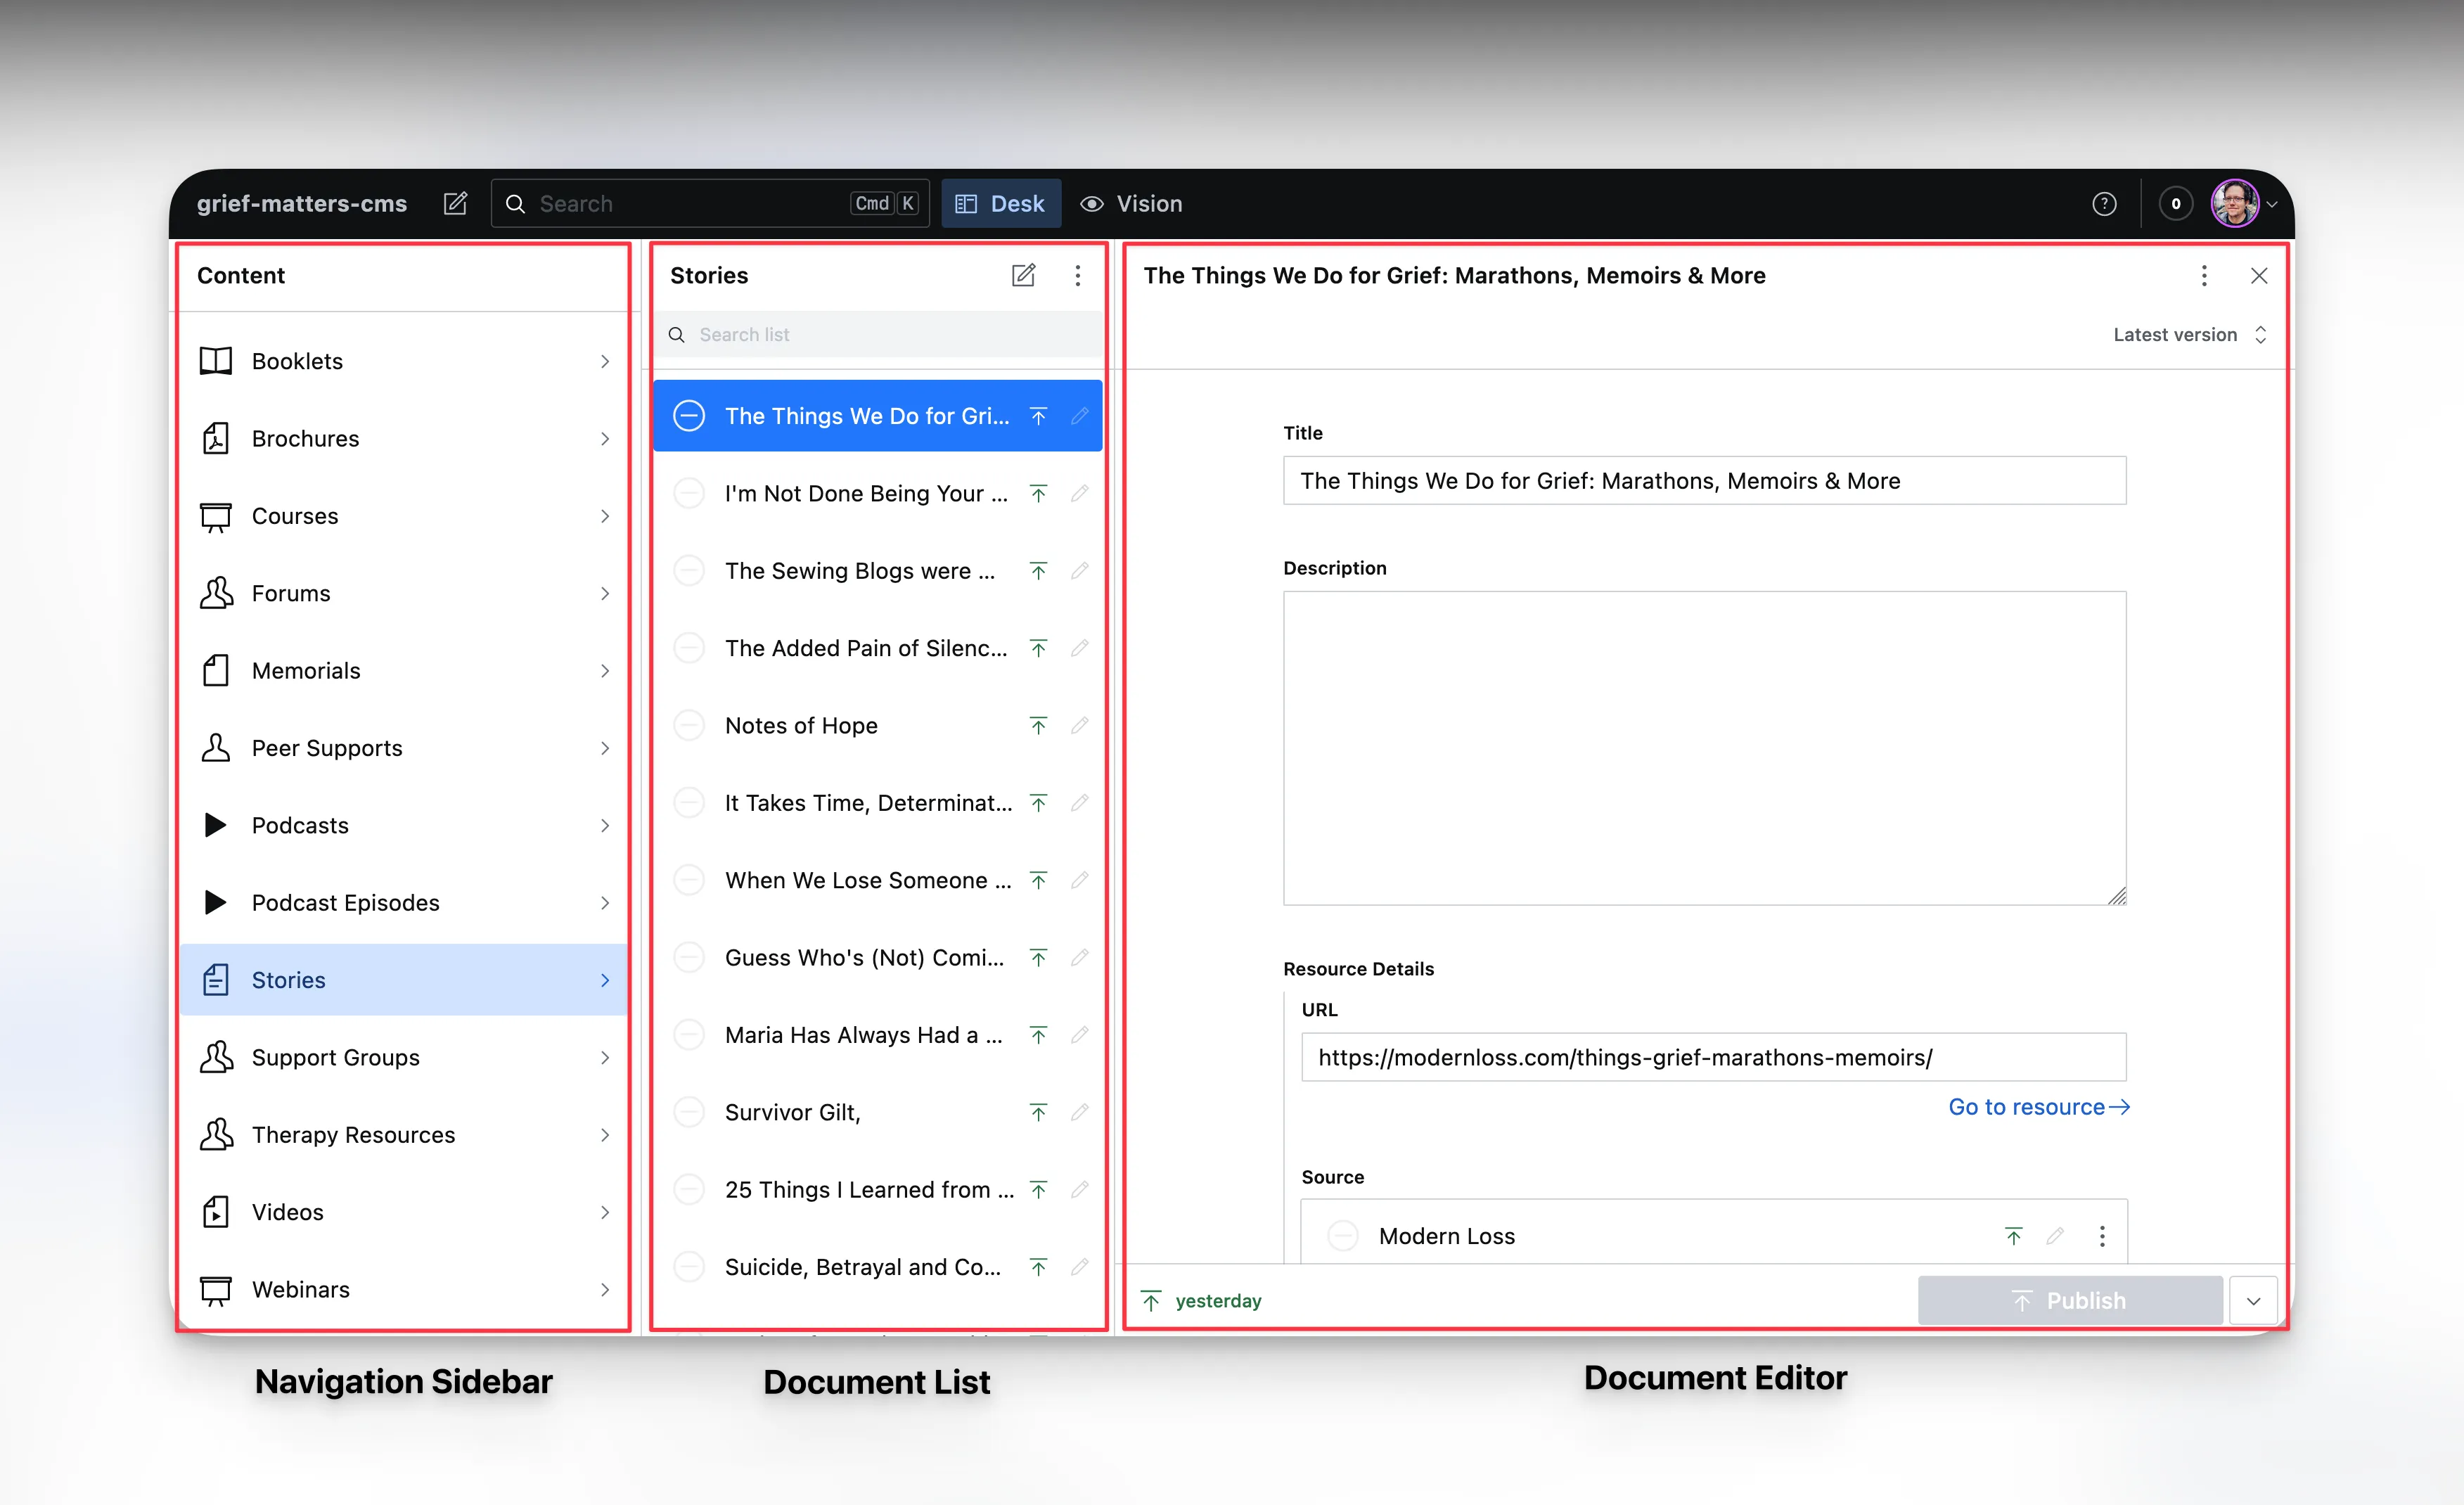Open Therapy Resources in navigation sidebar
The height and width of the screenshot is (1505, 2464).
pyautogui.click(x=353, y=1135)
